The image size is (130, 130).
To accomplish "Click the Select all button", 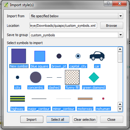I will (x=58, y=120).
